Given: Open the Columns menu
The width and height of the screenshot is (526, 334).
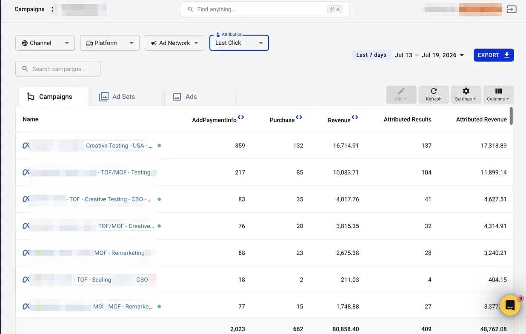Looking at the screenshot, I should (498, 95).
